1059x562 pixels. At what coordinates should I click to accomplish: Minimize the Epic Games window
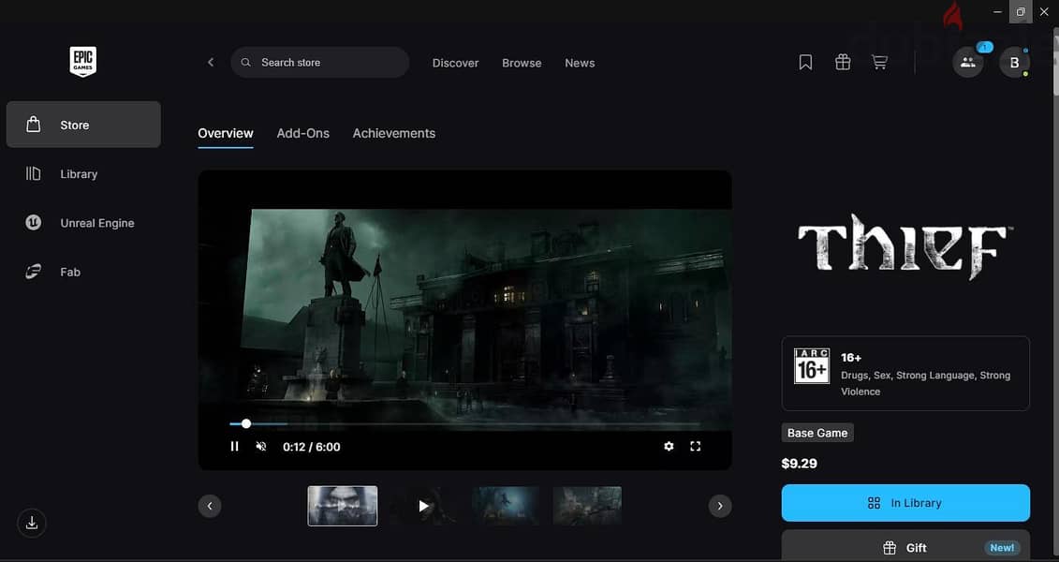pos(997,11)
